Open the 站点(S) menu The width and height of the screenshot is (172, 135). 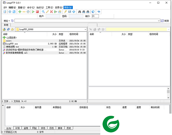click(40, 7)
